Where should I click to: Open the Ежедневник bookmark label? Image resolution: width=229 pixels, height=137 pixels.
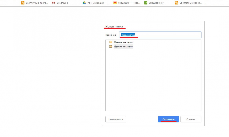coord(155,3)
